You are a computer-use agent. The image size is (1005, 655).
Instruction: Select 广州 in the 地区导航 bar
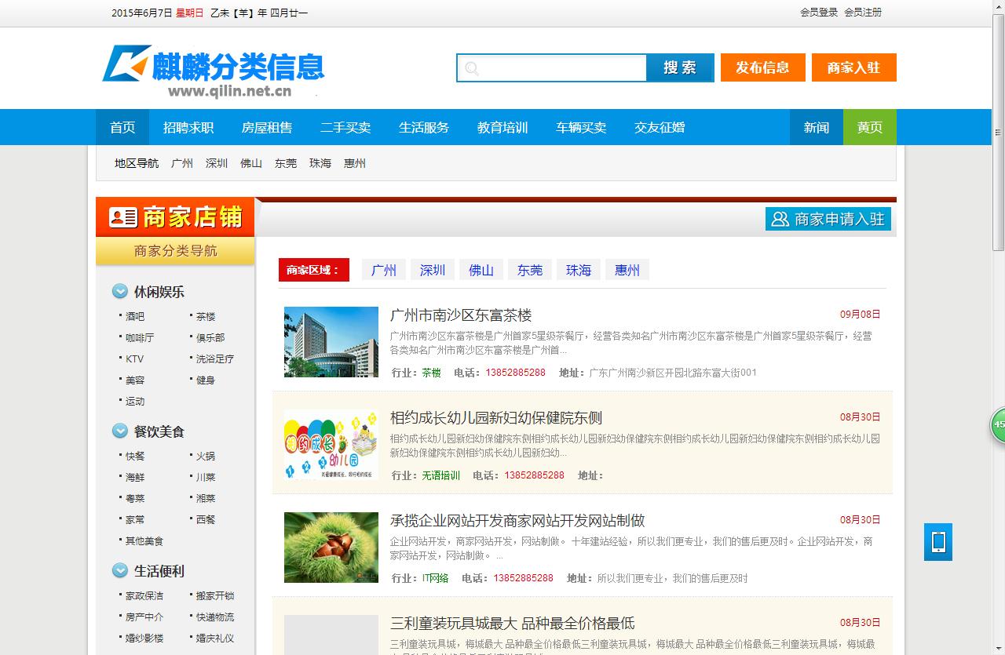(x=182, y=163)
